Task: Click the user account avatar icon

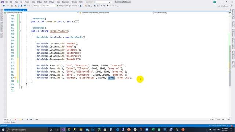Action: click(214, 2)
